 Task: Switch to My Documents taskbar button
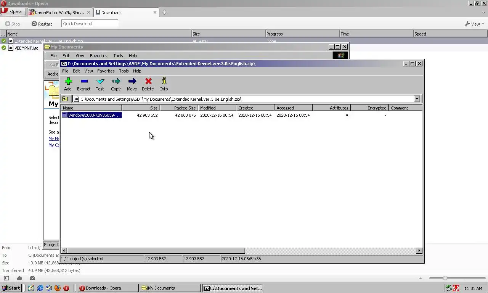pos(170,288)
